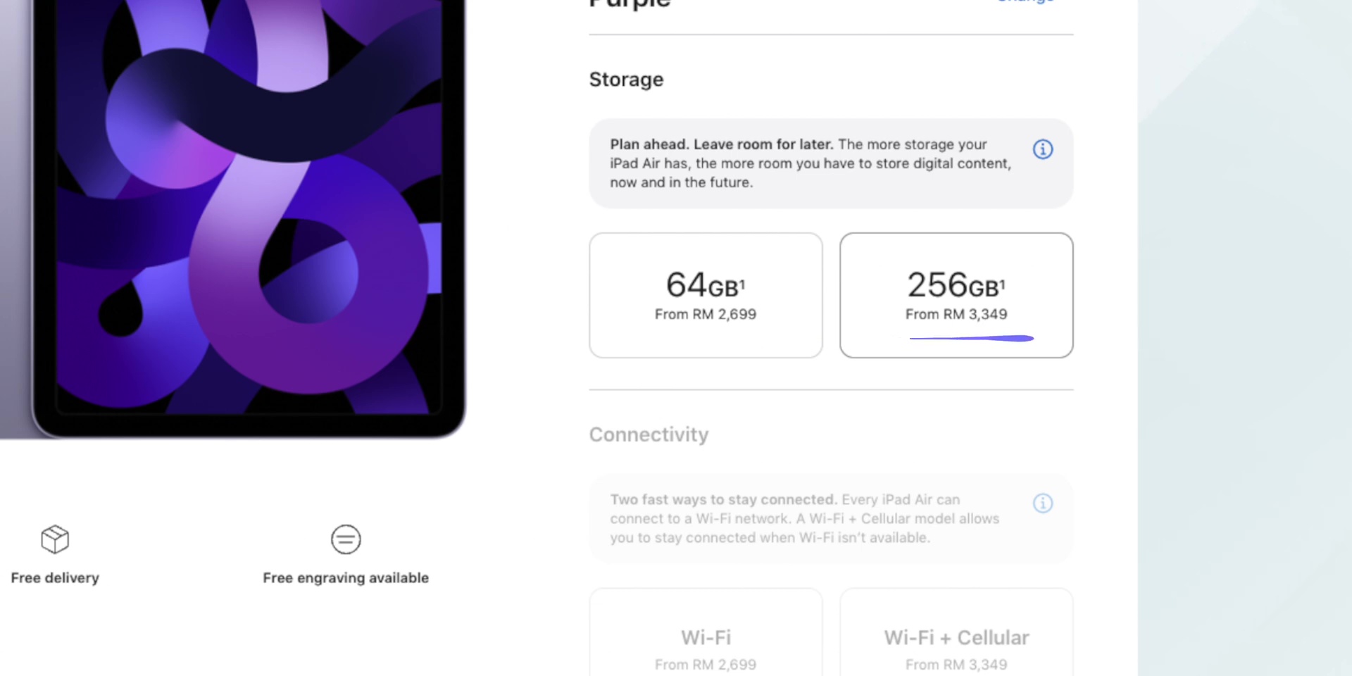The width and height of the screenshot is (1352, 676).
Task: Click the Free delivery text
Action: (55, 577)
